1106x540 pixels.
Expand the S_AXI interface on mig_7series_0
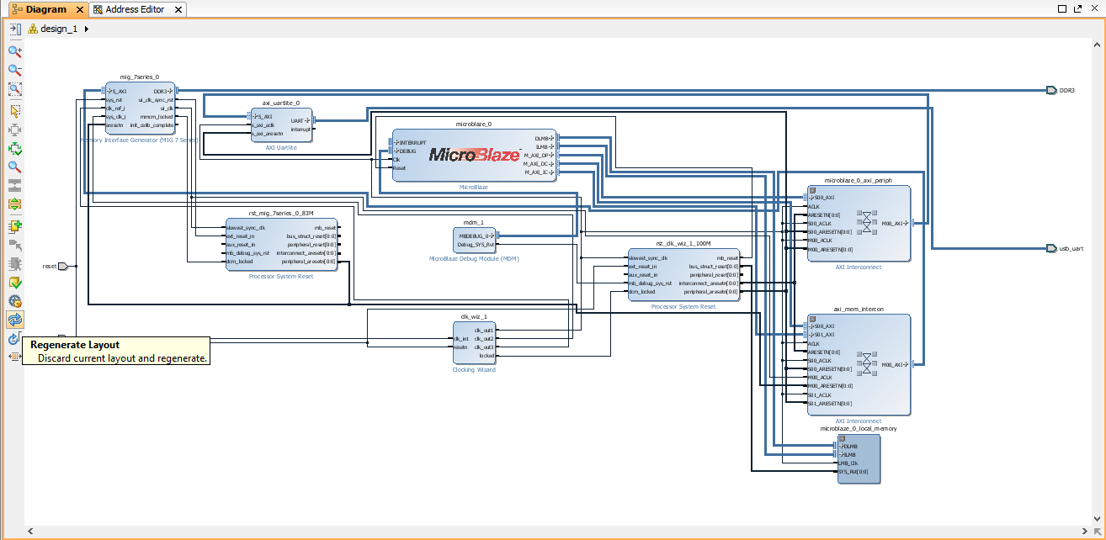click(109, 91)
